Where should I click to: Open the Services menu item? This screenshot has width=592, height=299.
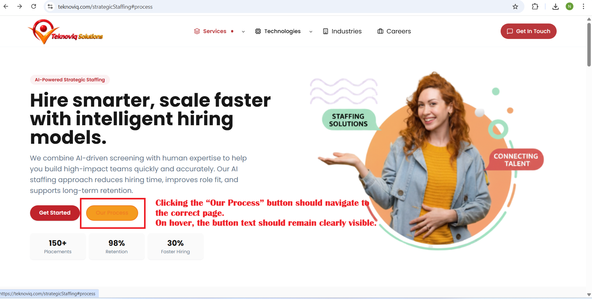pyautogui.click(x=214, y=31)
